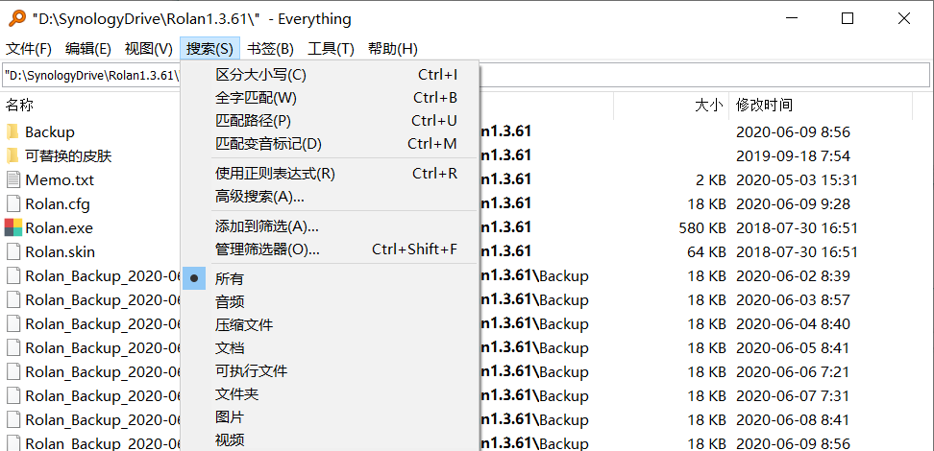Screen dimensions: 934x451
Task: Choose the 文件夹 folder filter
Action: click(x=330, y=393)
